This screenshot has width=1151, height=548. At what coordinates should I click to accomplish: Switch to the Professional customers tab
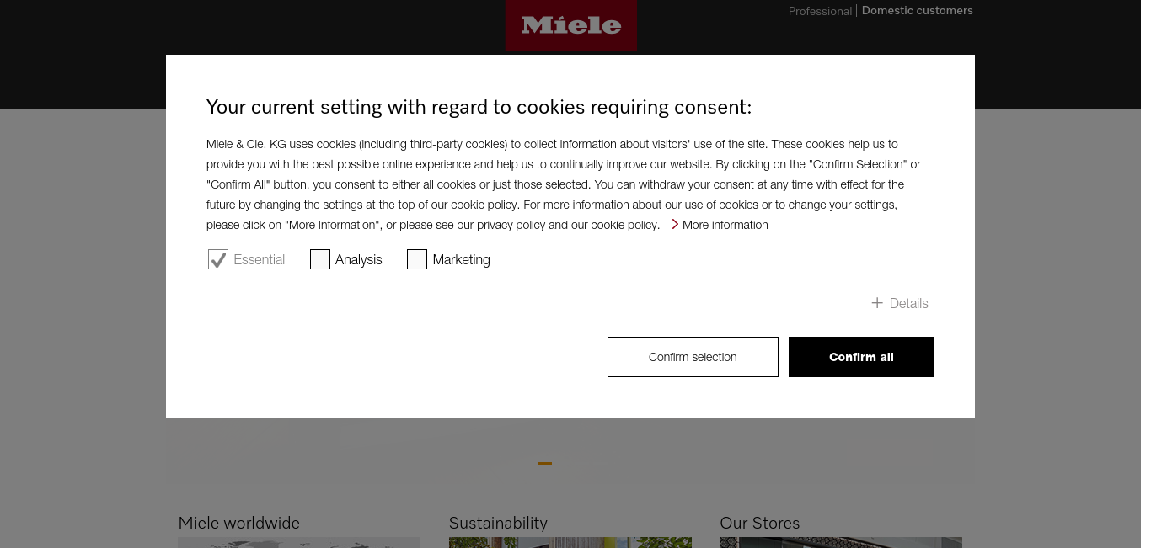pyautogui.click(x=820, y=11)
